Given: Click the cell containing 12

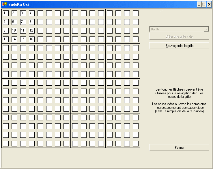Looking at the screenshot, I should point(32,30).
